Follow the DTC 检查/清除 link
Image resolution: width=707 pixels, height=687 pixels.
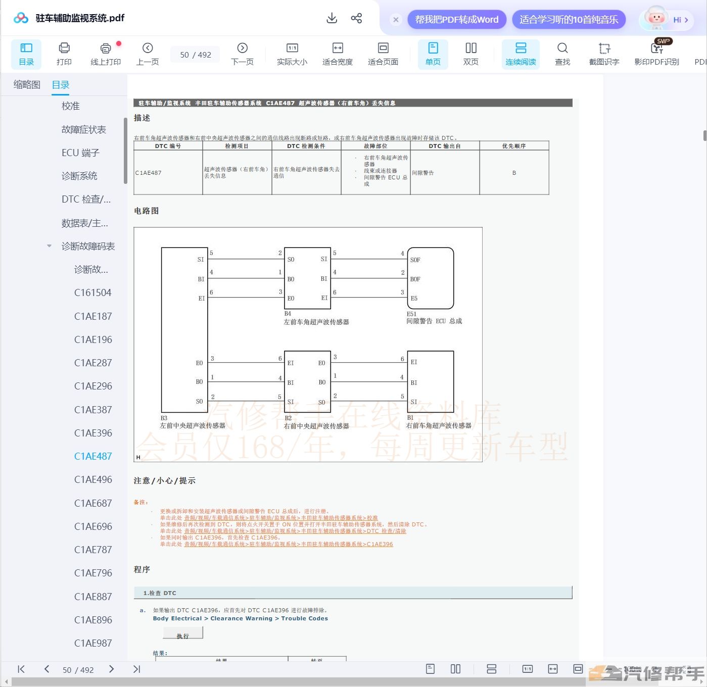click(295, 531)
